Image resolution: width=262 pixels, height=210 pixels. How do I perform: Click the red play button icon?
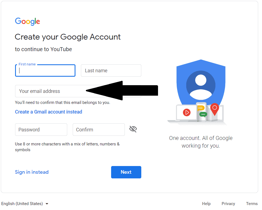click(187, 112)
